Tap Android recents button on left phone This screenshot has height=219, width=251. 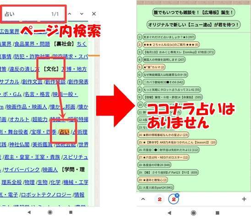pos(71,212)
